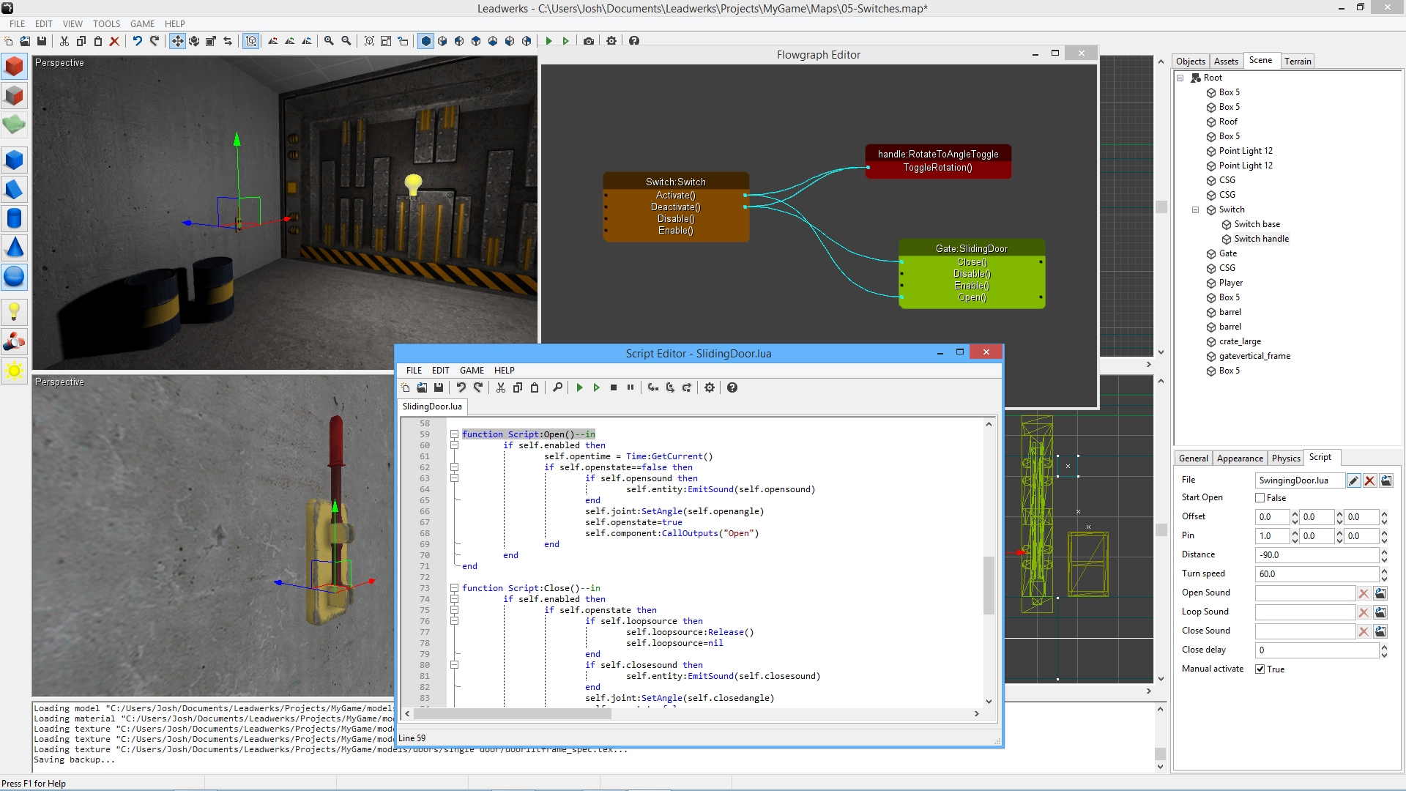The height and width of the screenshot is (791, 1406).
Task: Expand the Root node in the Scene panel
Action: tap(1180, 77)
